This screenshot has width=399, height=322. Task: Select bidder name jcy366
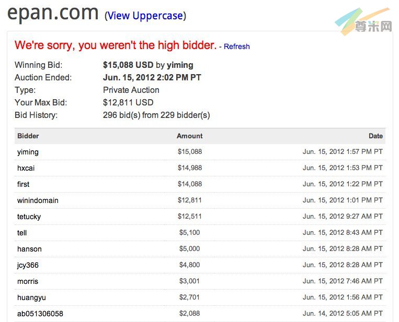pyautogui.click(x=28, y=265)
